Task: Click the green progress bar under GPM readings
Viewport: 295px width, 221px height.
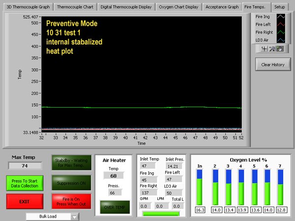Action: click(161, 214)
